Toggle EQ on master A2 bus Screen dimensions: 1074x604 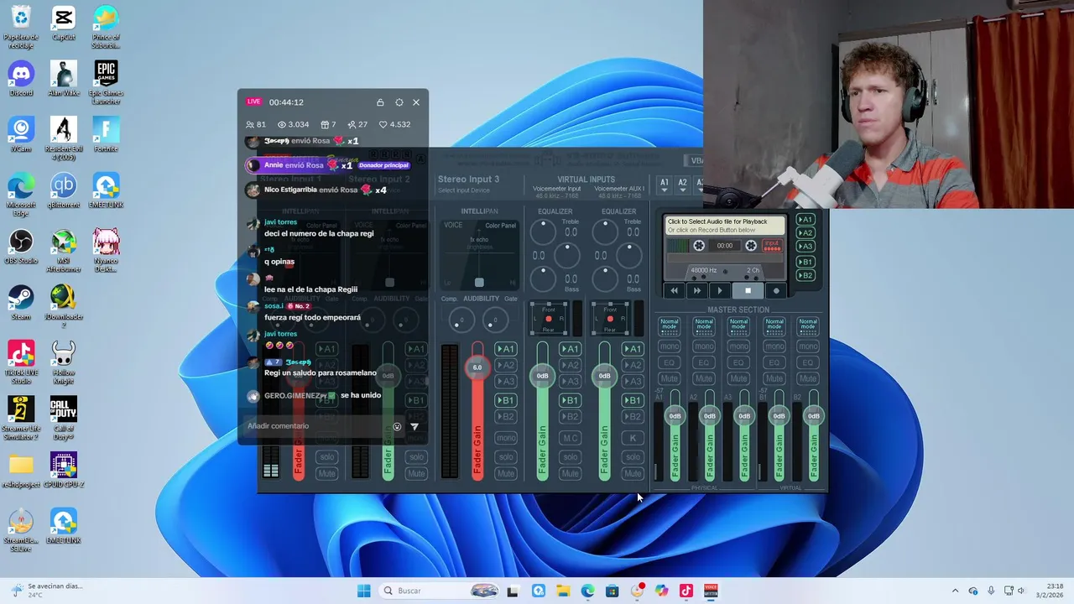click(x=704, y=362)
